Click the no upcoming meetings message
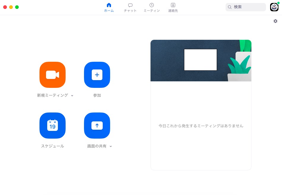 201,126
